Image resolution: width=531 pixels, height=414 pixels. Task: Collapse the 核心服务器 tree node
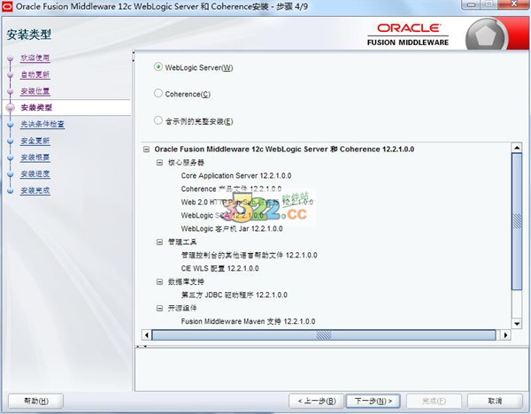pyautogui.click(x=159, y=163)
